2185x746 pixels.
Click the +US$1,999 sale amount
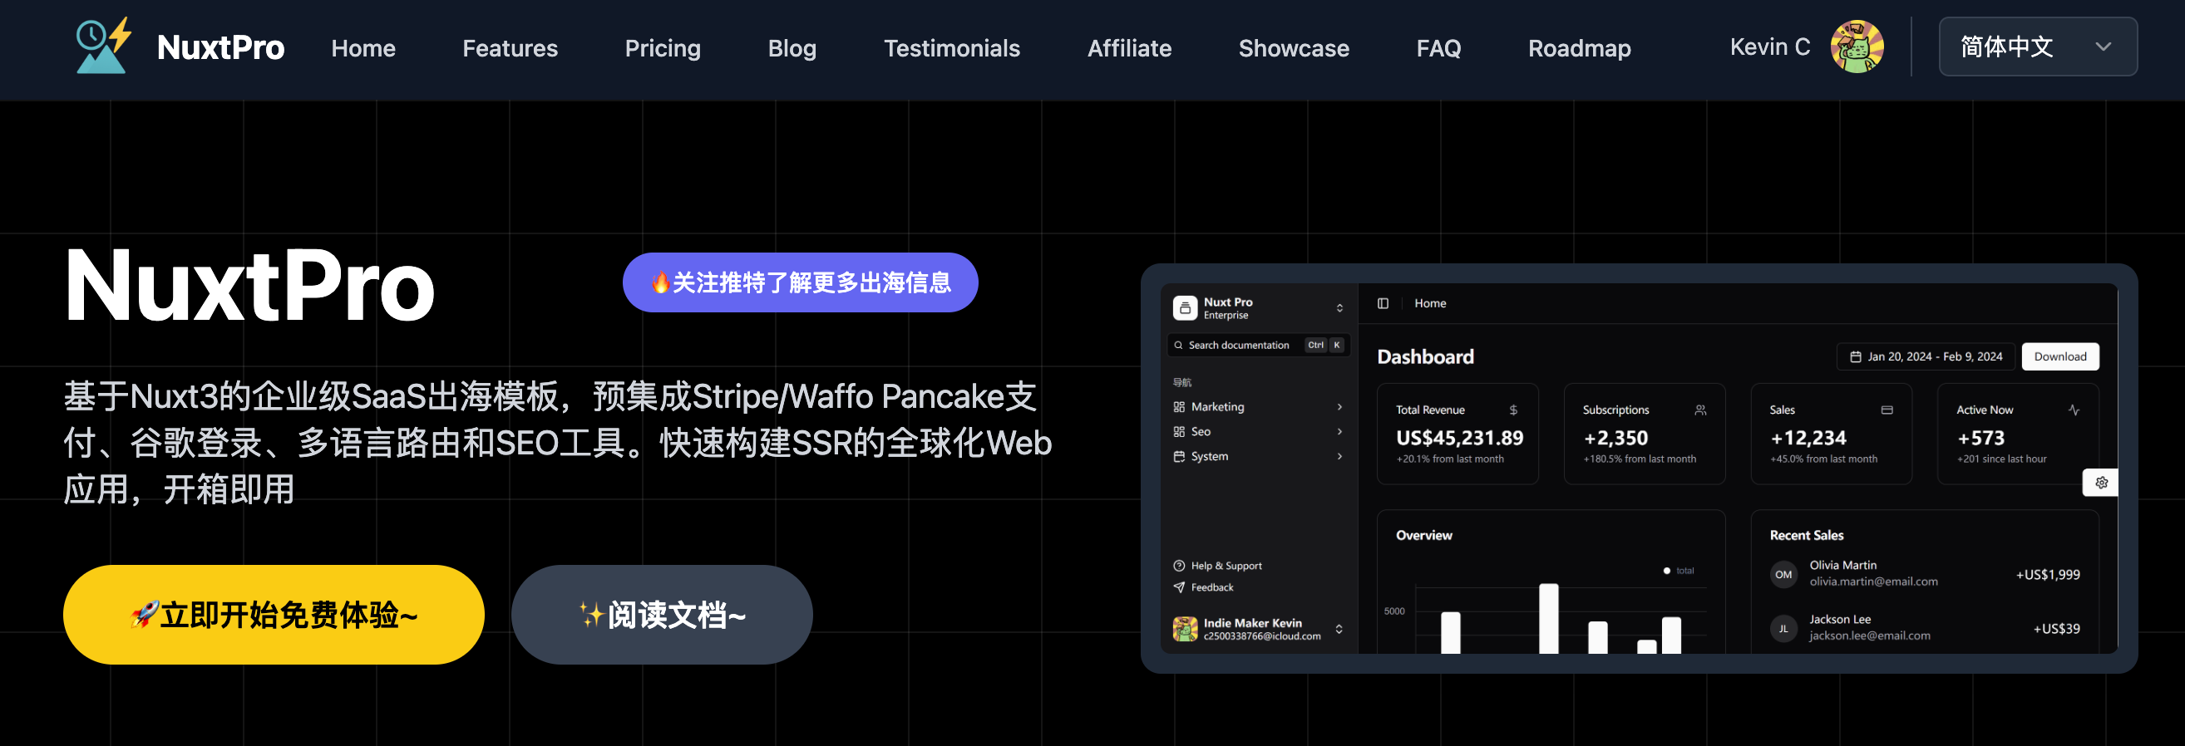point(2048,575)
